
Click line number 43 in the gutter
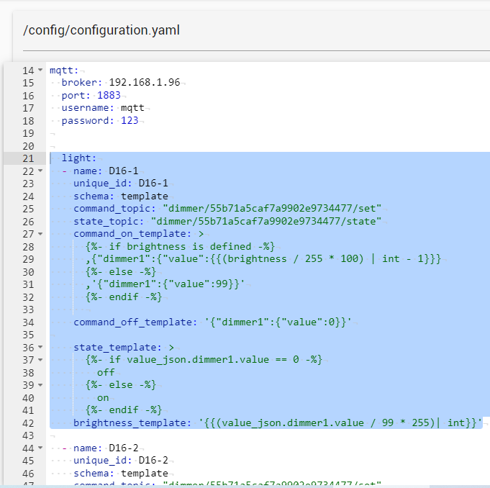tap(28, 435)
